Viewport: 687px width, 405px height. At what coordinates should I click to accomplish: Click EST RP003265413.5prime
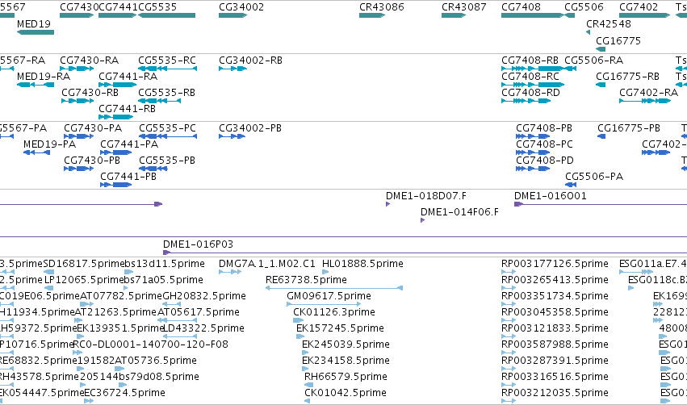click(509, 288)
